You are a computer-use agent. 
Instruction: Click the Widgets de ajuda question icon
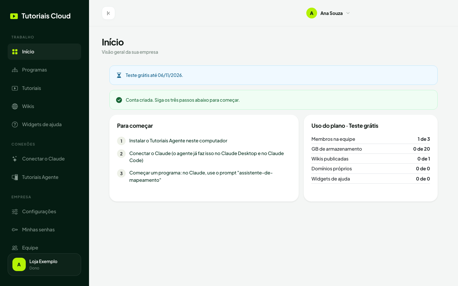[15, 125]
